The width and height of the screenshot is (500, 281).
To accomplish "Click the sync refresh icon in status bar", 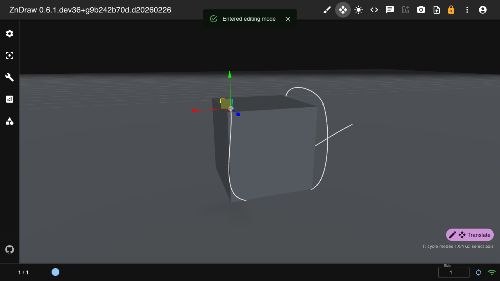I will pyautogui.click(x=479, y=272).
